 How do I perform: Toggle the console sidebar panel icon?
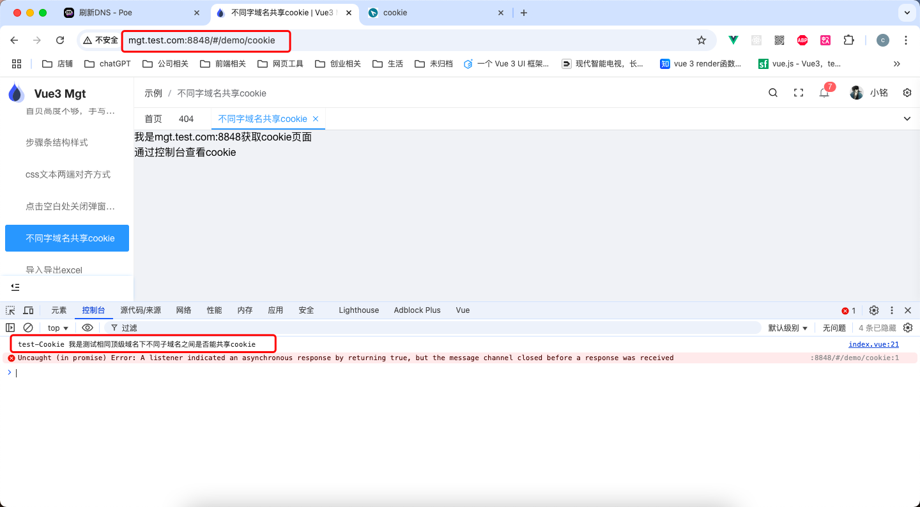[x=10, y=328]
